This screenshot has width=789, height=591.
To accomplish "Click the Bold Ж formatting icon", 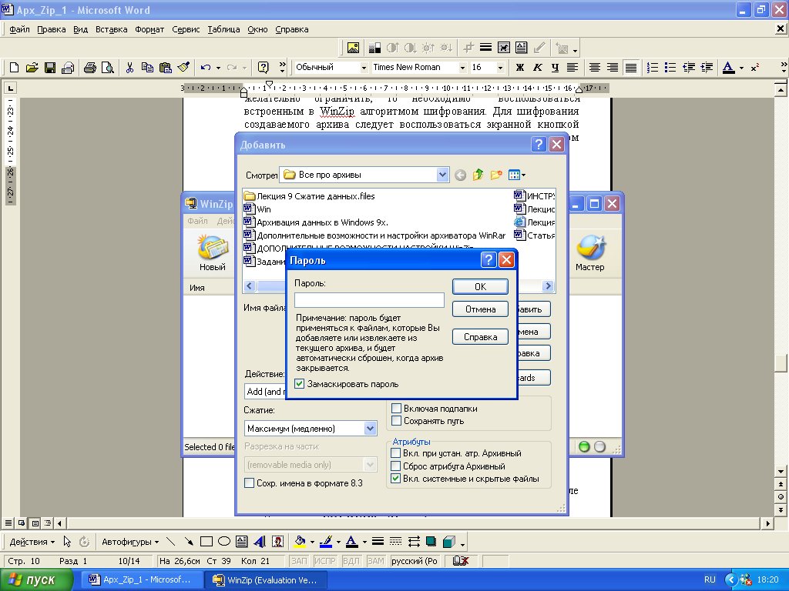I will point(520,68).
